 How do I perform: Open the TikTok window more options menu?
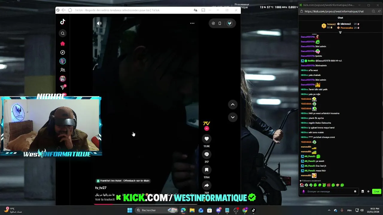[x=210, y=10]
